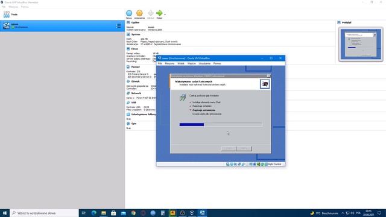Launch Chrome from taskbar
The image size is (386, 217).
pyautogui.click(x=133, y=213)
